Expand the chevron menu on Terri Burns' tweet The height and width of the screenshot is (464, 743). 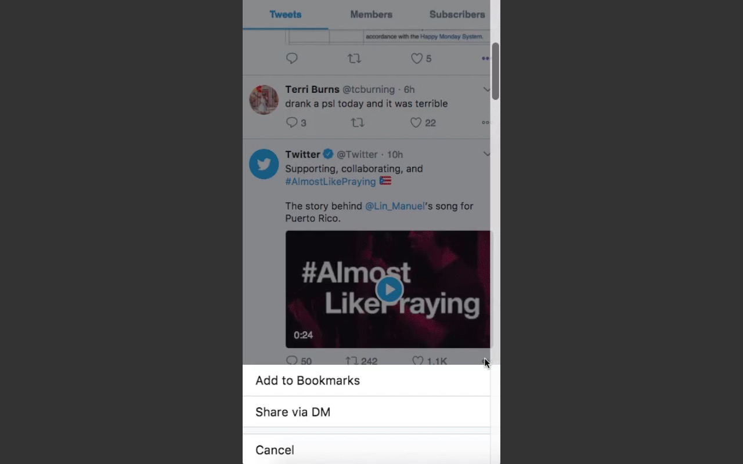tap(486, 89)
